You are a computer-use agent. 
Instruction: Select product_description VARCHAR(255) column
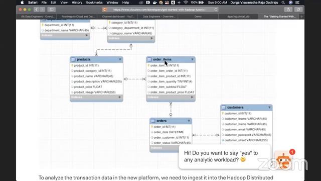(96, 81)
